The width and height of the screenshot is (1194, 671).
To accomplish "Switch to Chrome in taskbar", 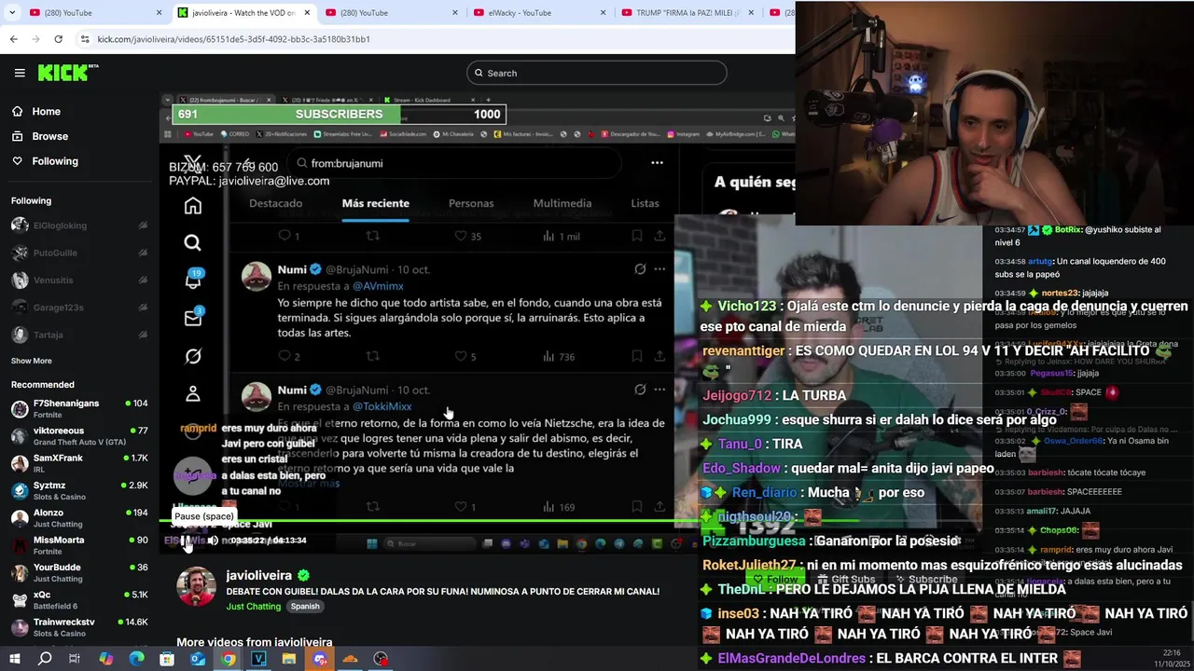I will (229, 659).
